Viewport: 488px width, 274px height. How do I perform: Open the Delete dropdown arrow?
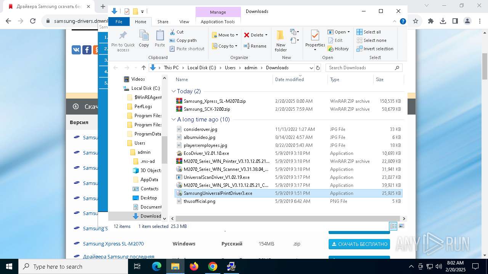coord(266,35)
